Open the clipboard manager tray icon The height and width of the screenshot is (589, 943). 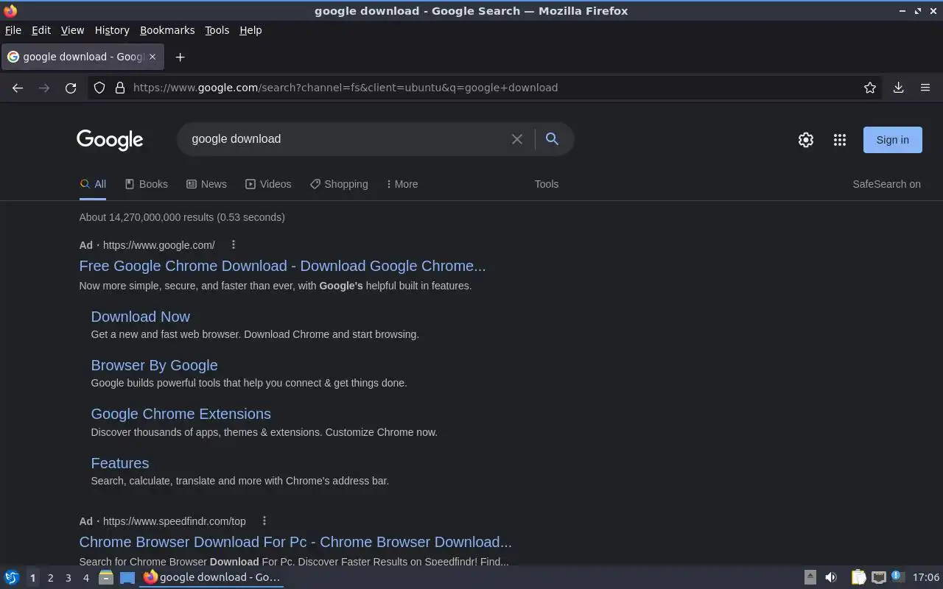click(x=858, y=577)
